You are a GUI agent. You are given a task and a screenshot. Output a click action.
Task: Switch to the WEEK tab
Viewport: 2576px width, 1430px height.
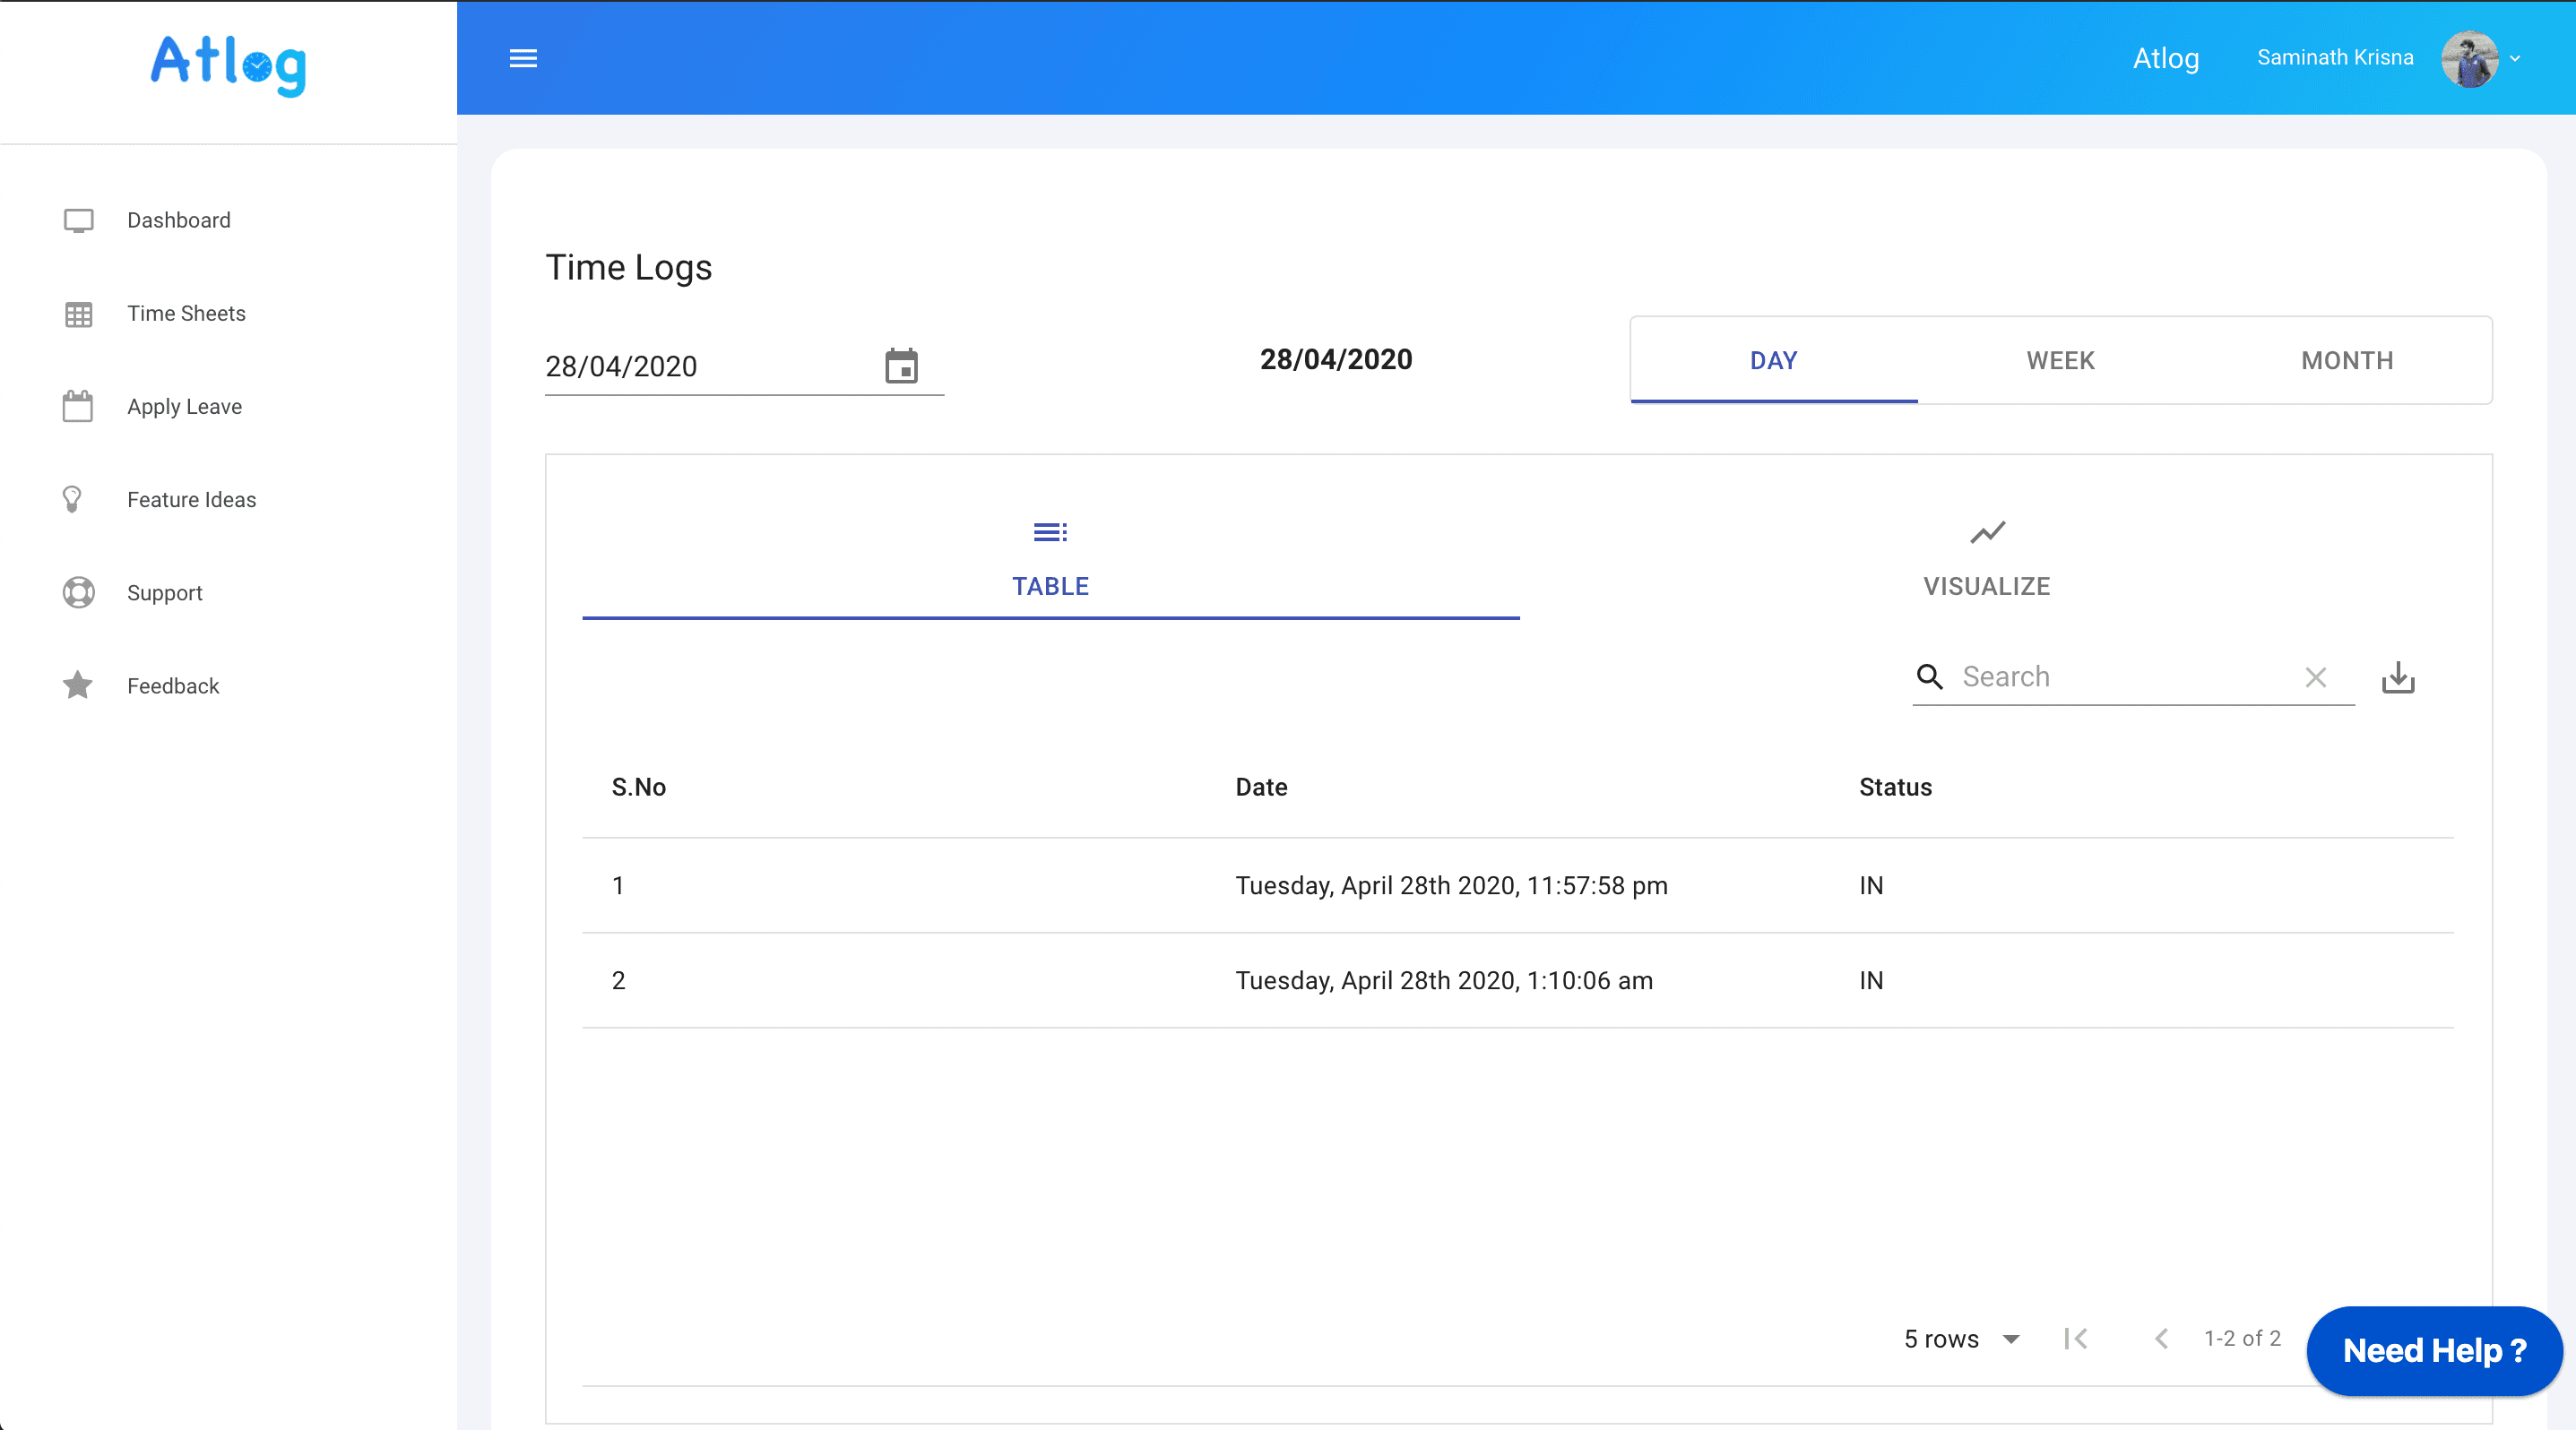2060,361
